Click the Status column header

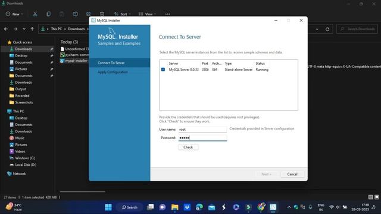(x=260, y=64)
